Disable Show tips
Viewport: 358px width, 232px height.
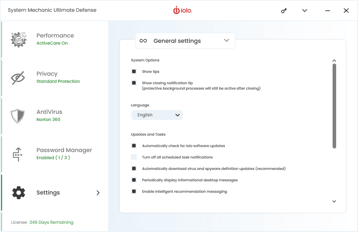tap(134, 71)
